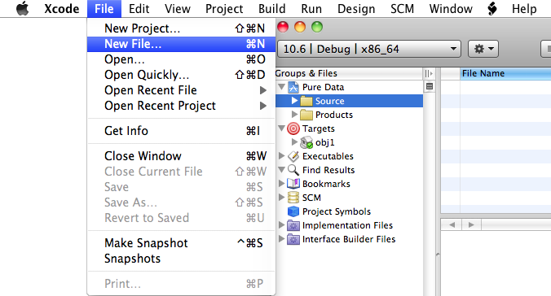Click the File Name column header

505,73
